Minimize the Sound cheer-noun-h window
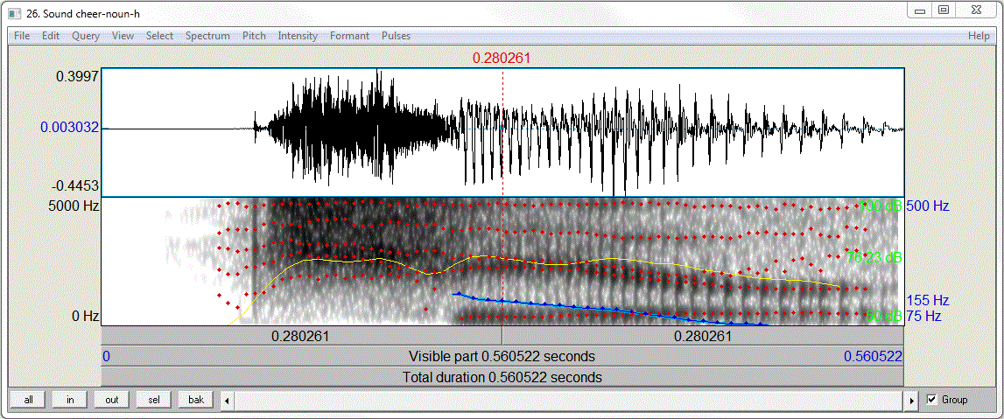The width and height of the screenshot is (1004, 419). coord(920,10)
